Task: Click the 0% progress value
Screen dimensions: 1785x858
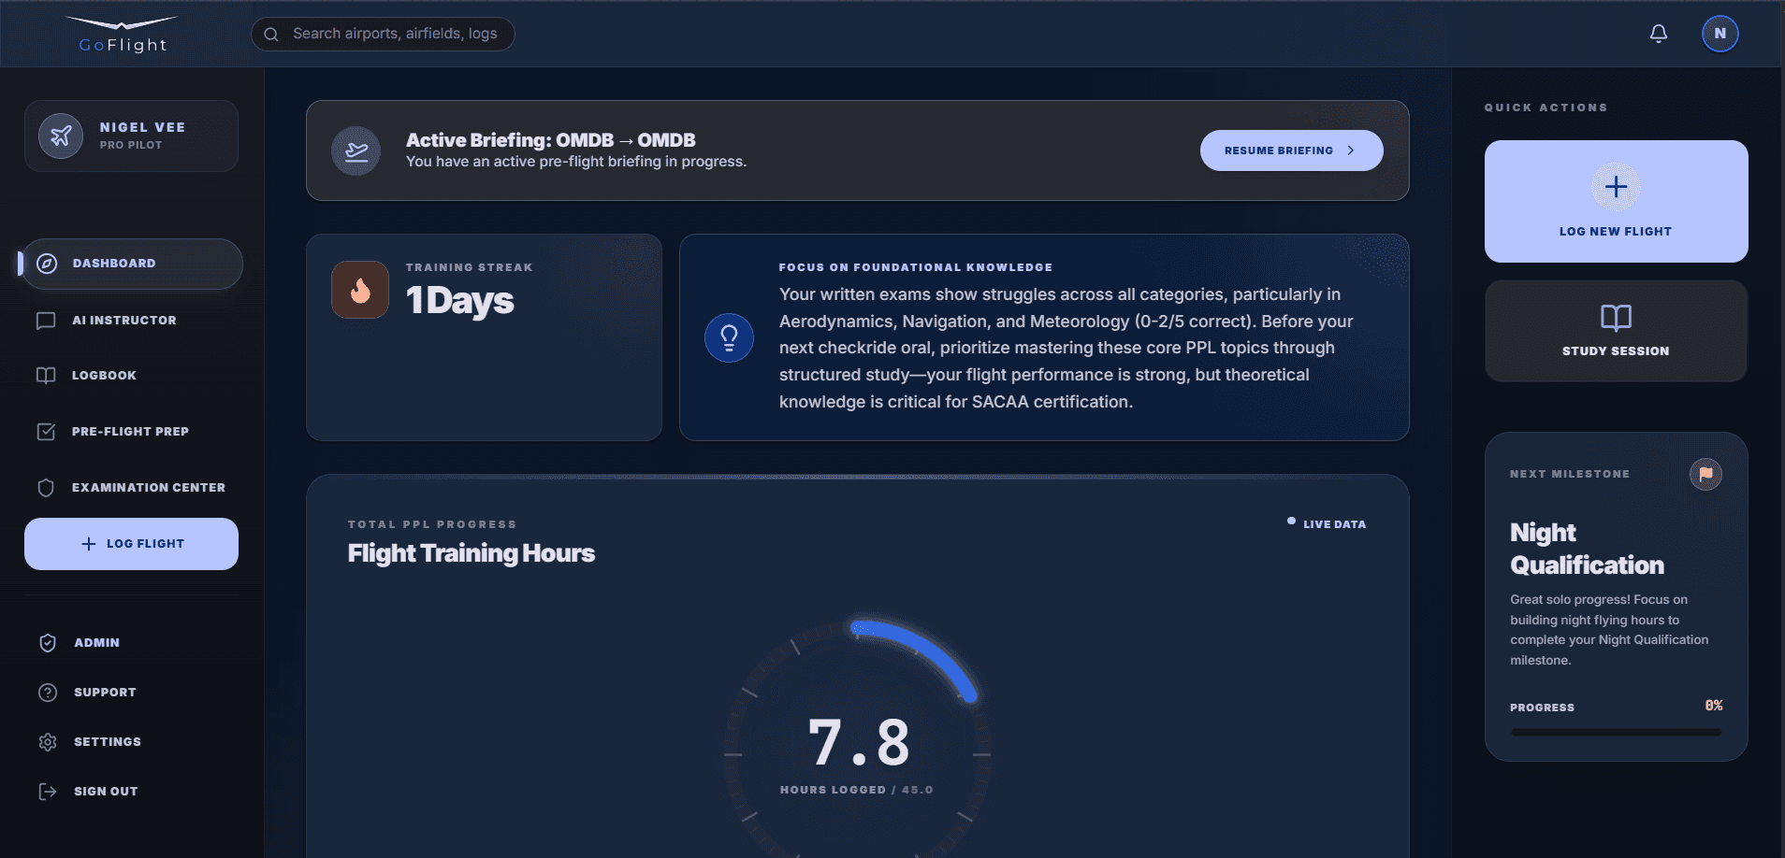Action: point(1713,706)
